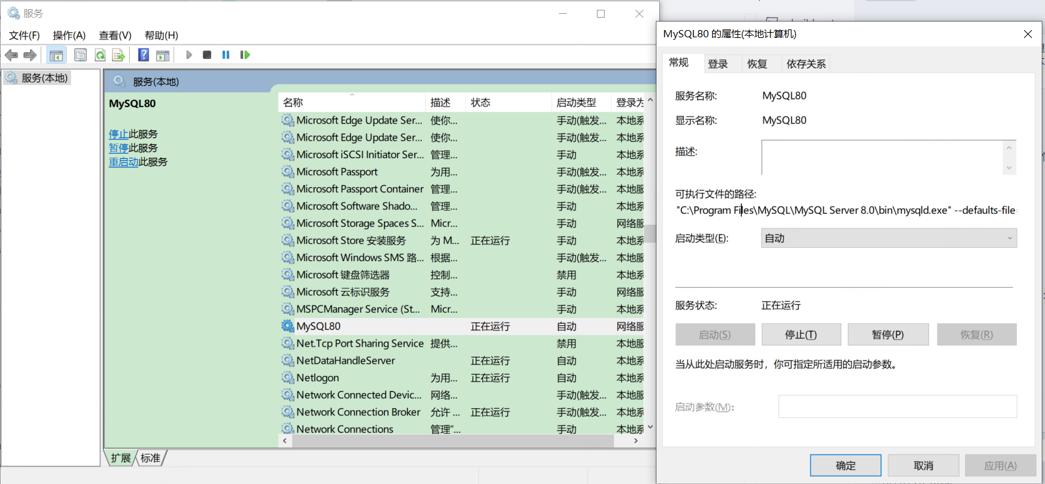Image resolution: width=1045 pixels, height=484 pixels.
Task: Toggle Show/Hide Action Pane toolbar icon
Action: 162,55
